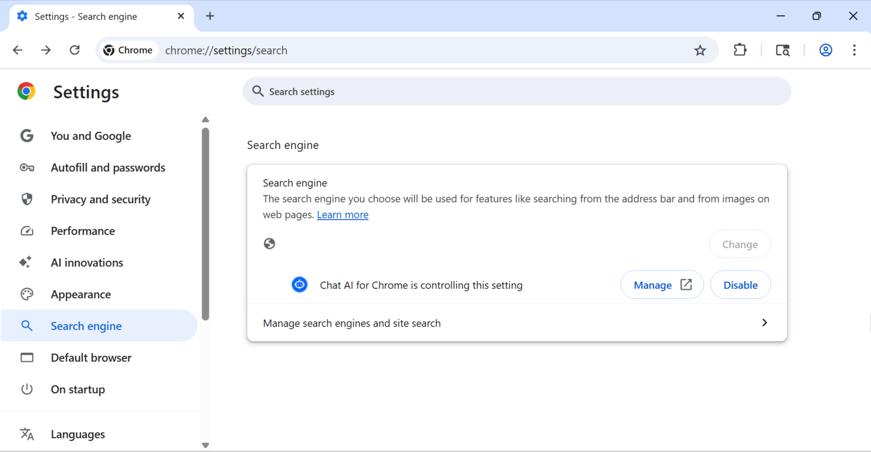This screenshot has width=871, height=452.
Task: Click the Google G icon in sidebar
Action: pos(27,136)
